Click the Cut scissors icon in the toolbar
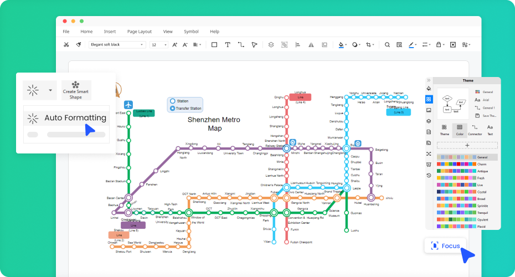The width and height of the screenshot is (515, 277). (x=66, y=45)
